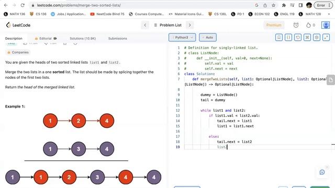Open the CS 136 bookmark
The height and width of the screenshot is (188, 335).
coord(38,14)
